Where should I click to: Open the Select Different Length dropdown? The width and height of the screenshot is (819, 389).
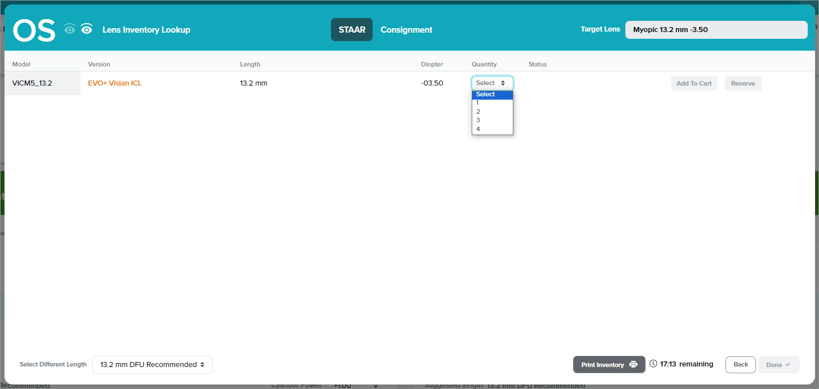click(152, 364)
